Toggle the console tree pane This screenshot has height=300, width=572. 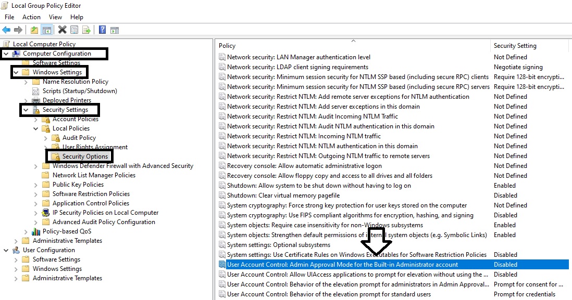coord(46,30)
